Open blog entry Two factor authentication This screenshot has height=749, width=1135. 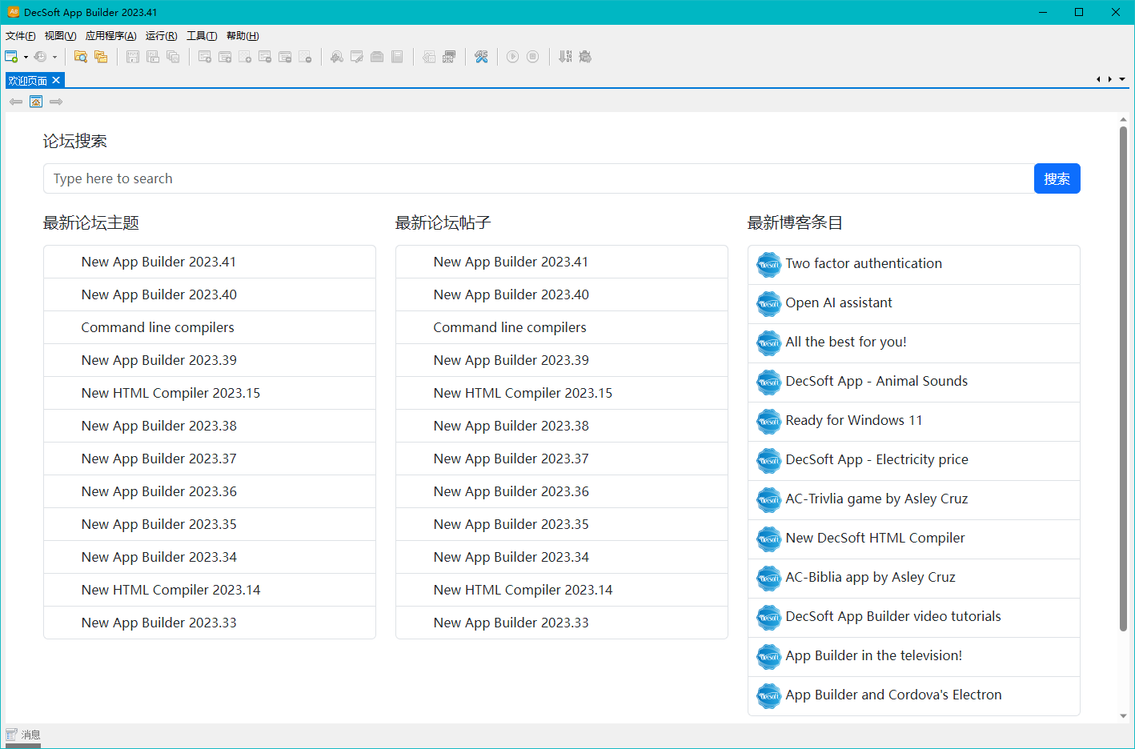coord(914,264)
